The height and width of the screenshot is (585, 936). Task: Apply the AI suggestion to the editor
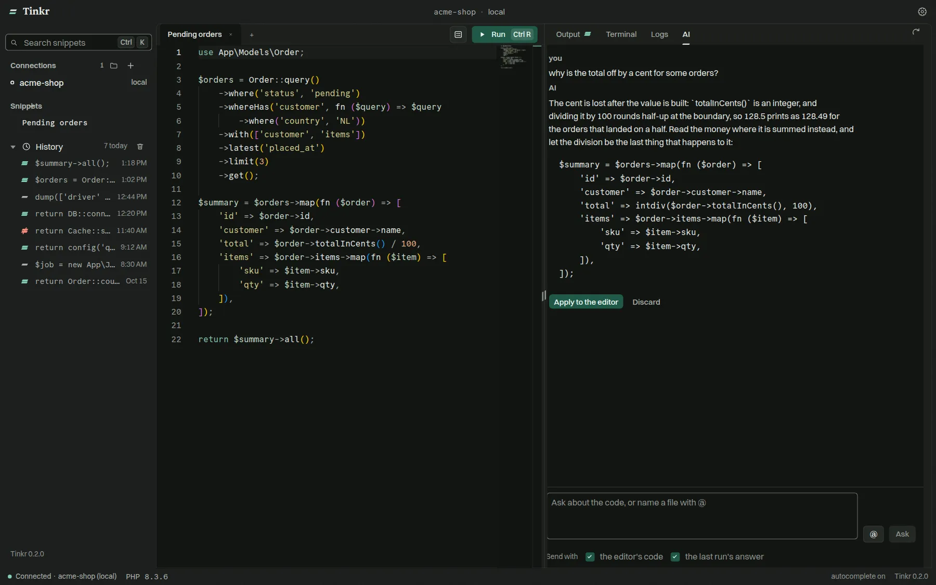point(586,302)
